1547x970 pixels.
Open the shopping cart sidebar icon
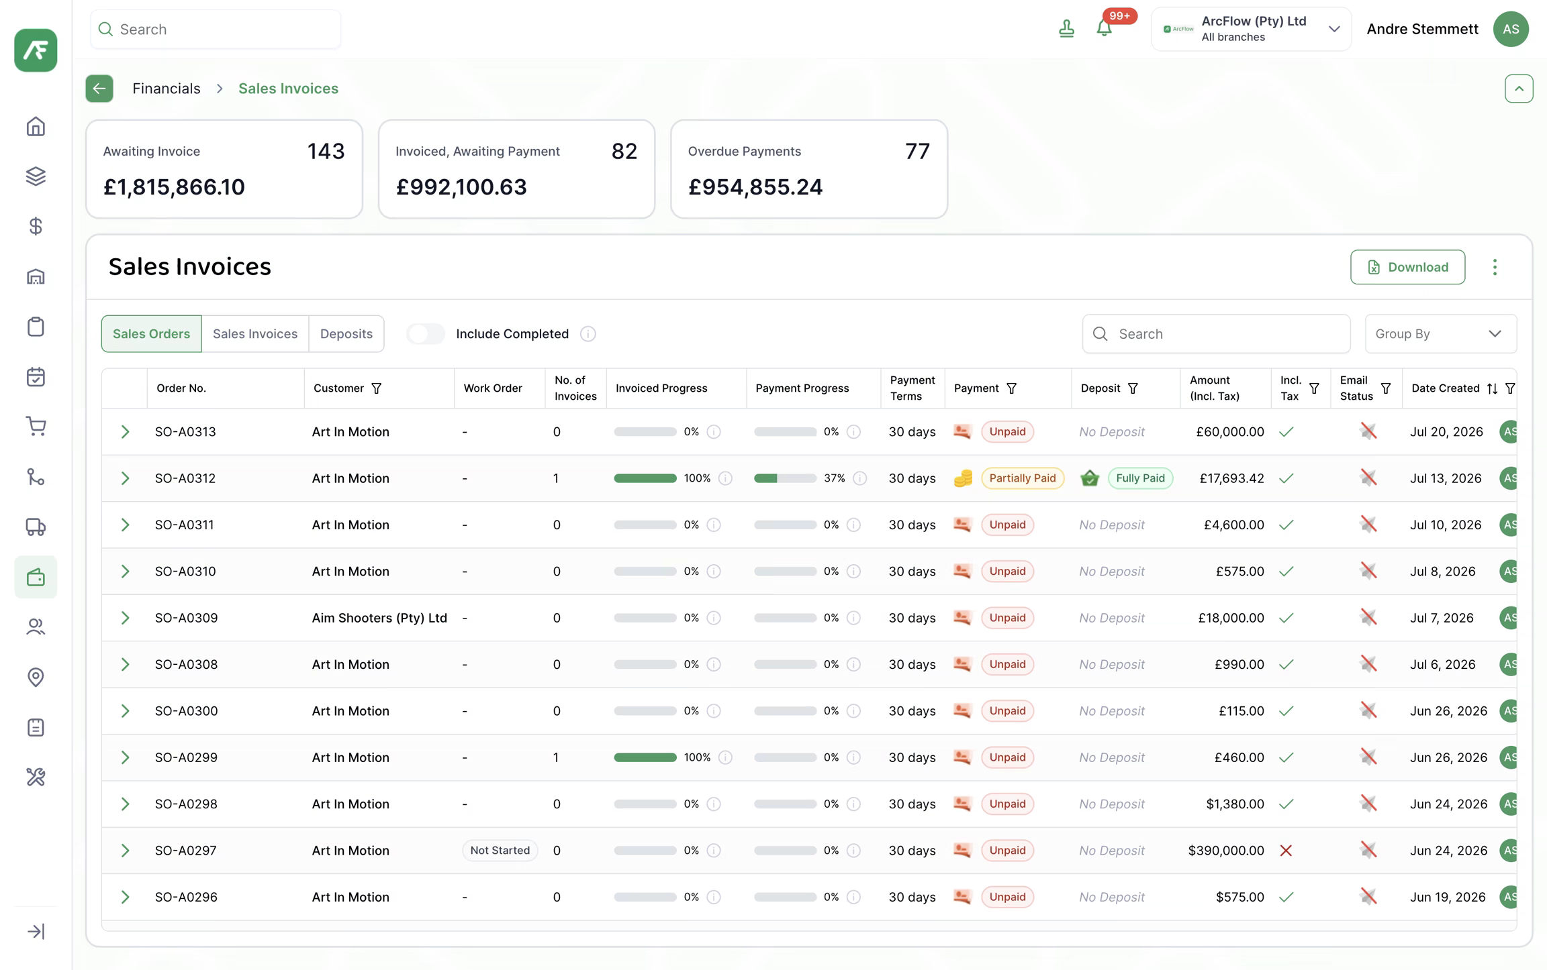36,427
